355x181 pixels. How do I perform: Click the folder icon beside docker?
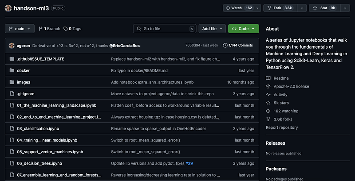pyautogui.click(x=12, y=71)
